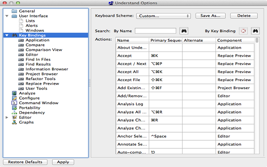267x167 pixels.
Task: Expand the Editor tree node
Action: coord(7,118)
